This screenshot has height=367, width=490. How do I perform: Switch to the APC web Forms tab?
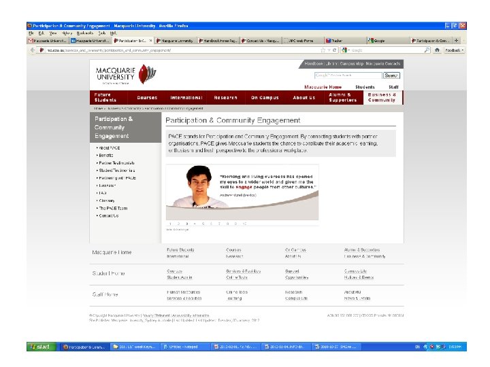coord(302,41)
